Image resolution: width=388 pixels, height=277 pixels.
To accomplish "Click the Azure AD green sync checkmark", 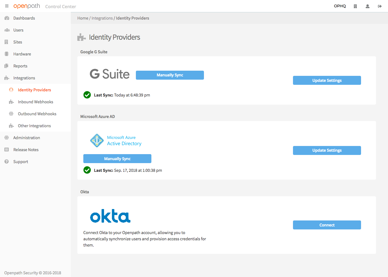I will (87, 170).
